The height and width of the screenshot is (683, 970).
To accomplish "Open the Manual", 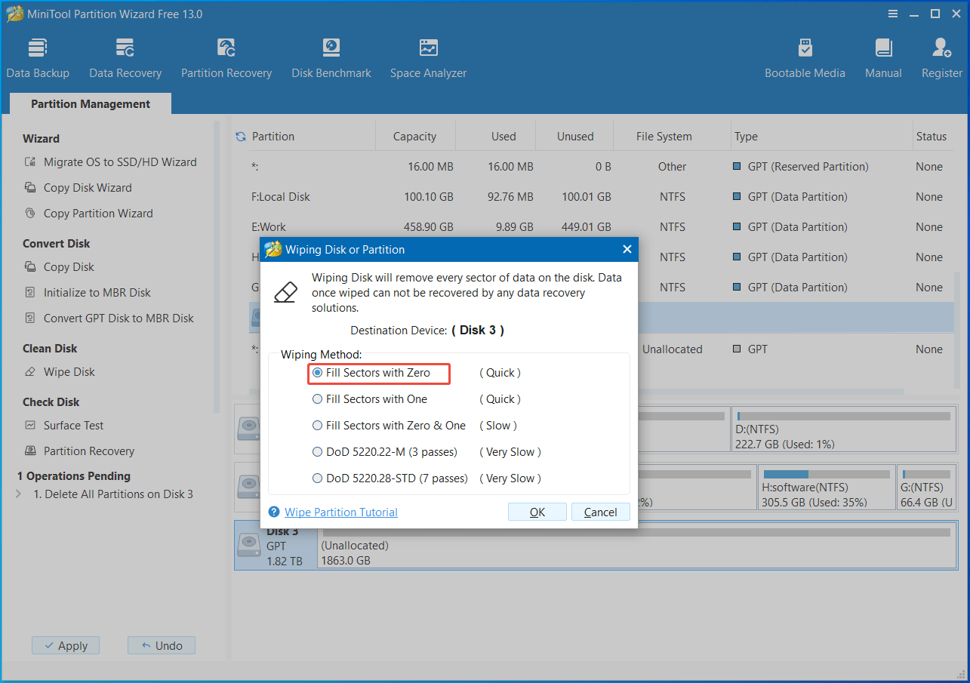I will tap(883, 57).
